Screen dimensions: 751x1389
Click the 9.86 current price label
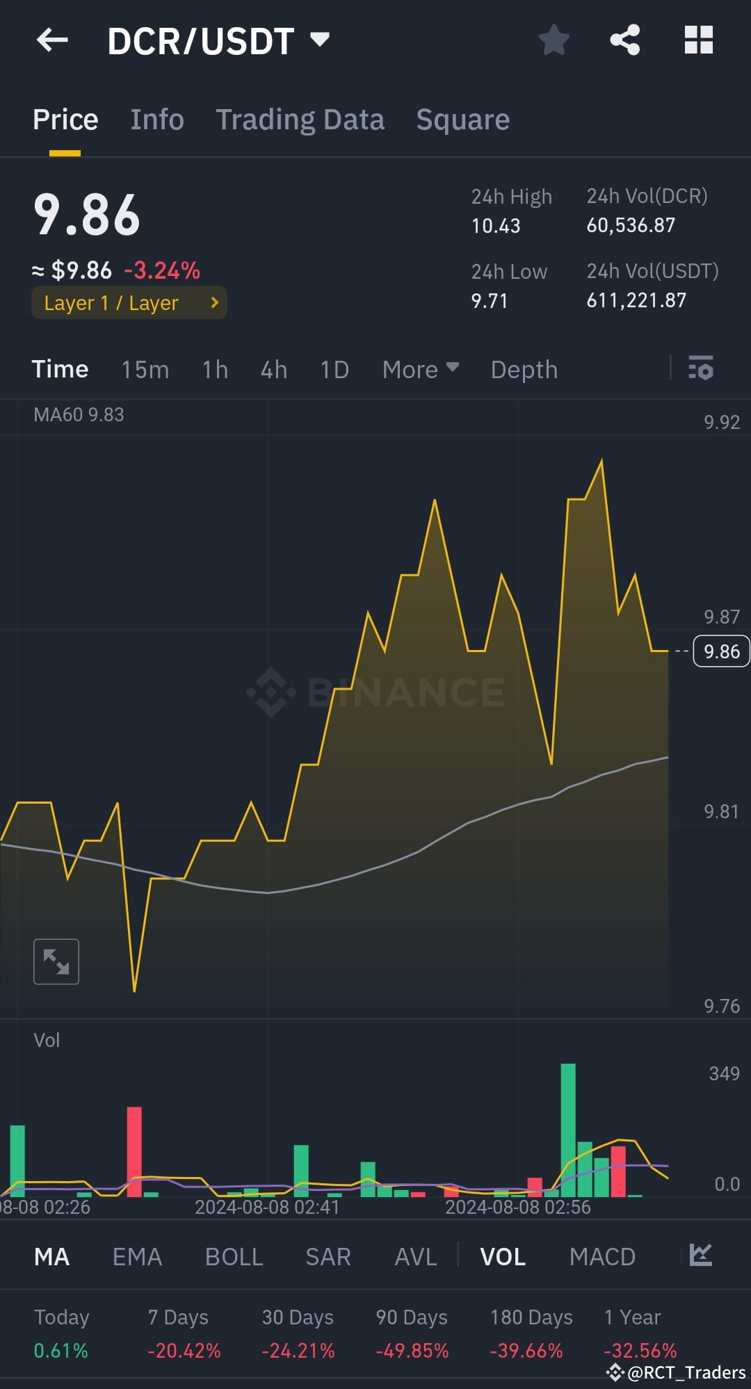point(720,651)
